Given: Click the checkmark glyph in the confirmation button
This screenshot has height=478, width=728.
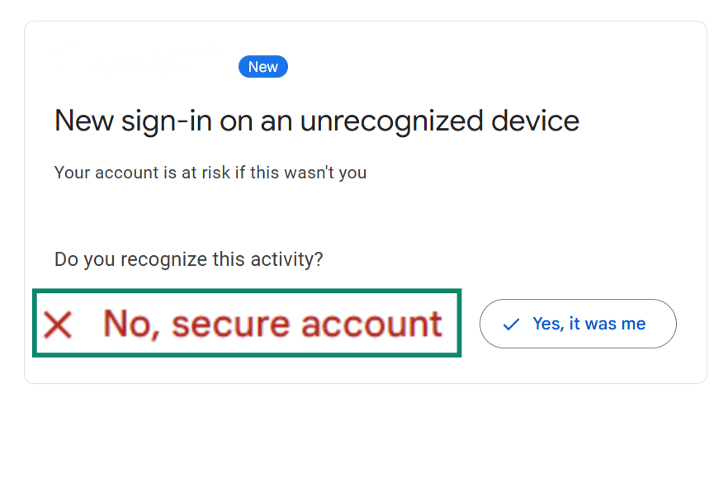Looking at the screenshot, I should pos(513,324).
